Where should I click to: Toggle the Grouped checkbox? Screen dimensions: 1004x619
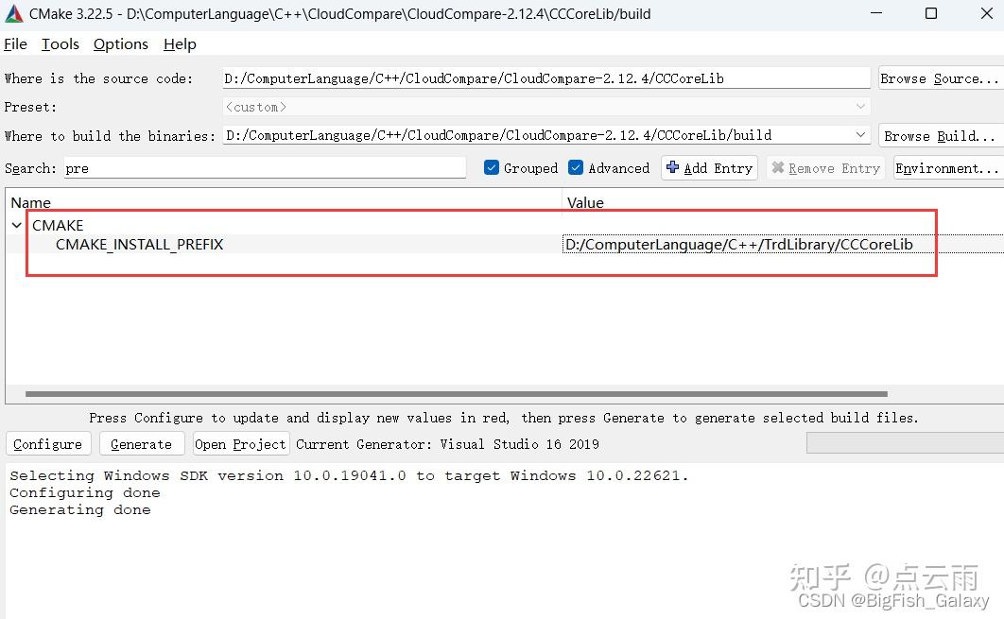(x=491, y=167)
